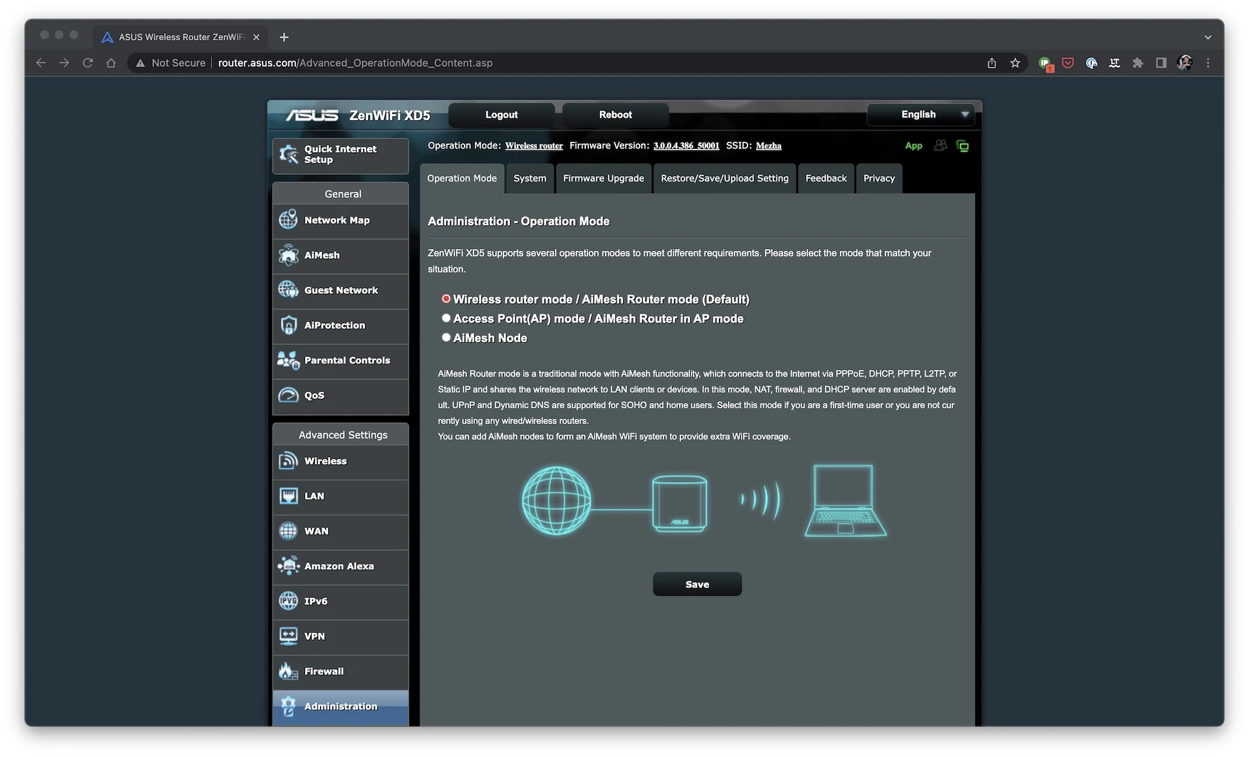
Task: Open the AiMesh sidebar item
Action: pos(340,256)
